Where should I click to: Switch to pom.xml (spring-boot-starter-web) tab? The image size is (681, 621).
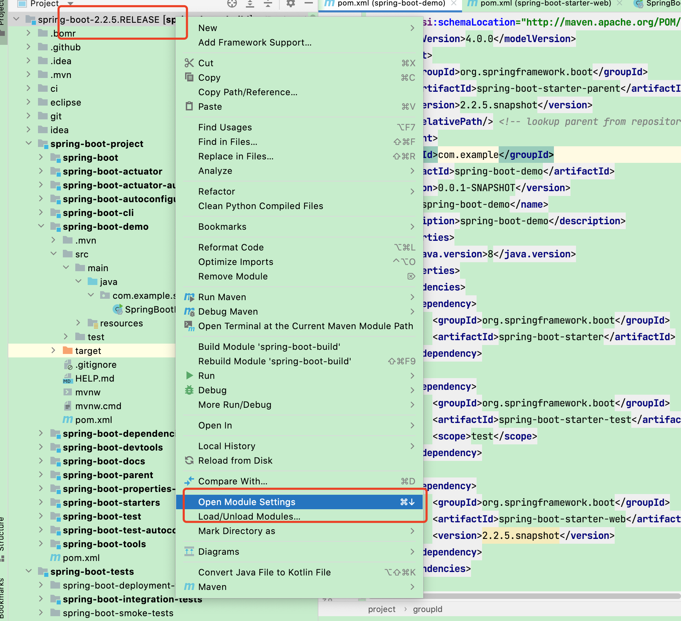(x=546, y=3)
